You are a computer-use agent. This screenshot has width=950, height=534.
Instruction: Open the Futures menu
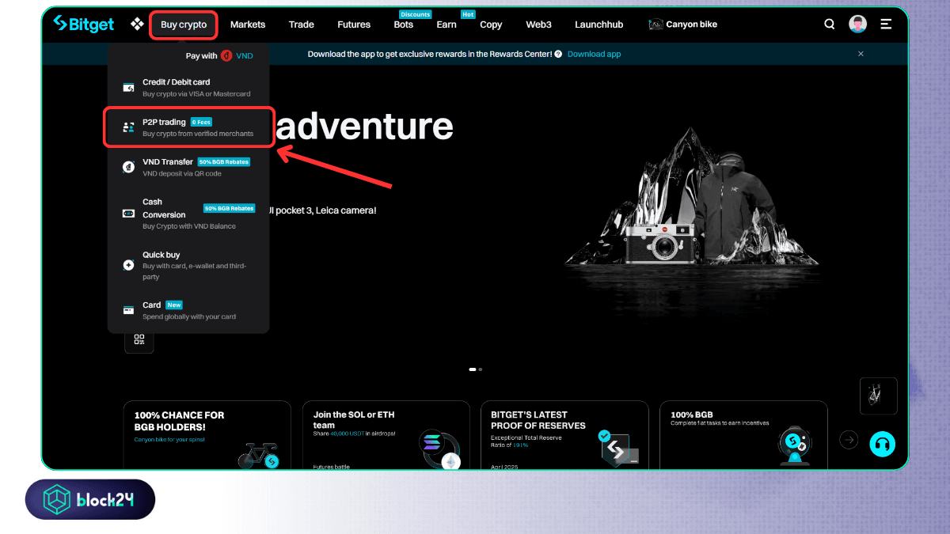tap(354, 25)
